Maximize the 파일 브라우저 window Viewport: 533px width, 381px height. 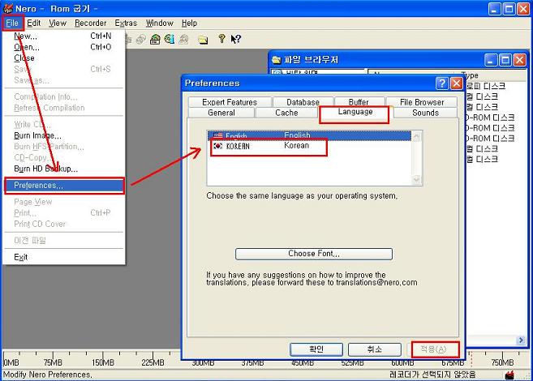click(x=505, y=60)
